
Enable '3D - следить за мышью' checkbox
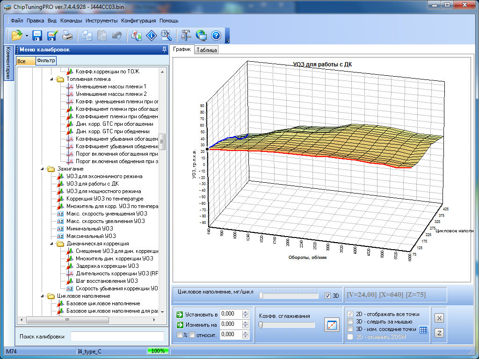350,322
